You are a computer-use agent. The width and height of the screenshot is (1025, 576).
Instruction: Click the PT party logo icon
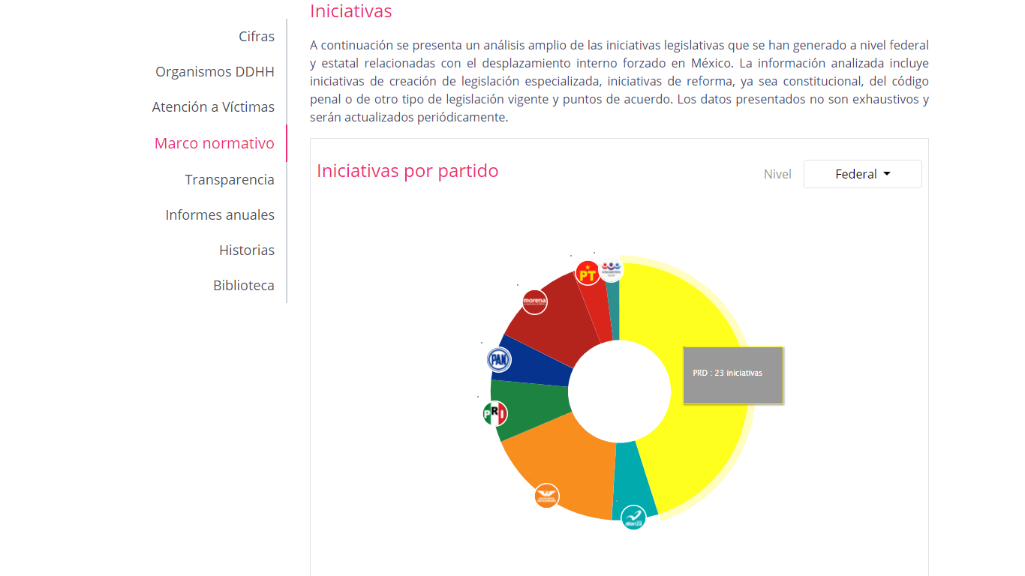coord(588,274)
